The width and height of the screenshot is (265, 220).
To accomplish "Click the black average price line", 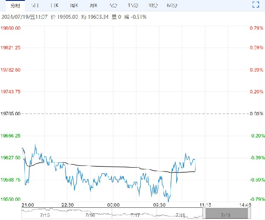I will (109, 167).
